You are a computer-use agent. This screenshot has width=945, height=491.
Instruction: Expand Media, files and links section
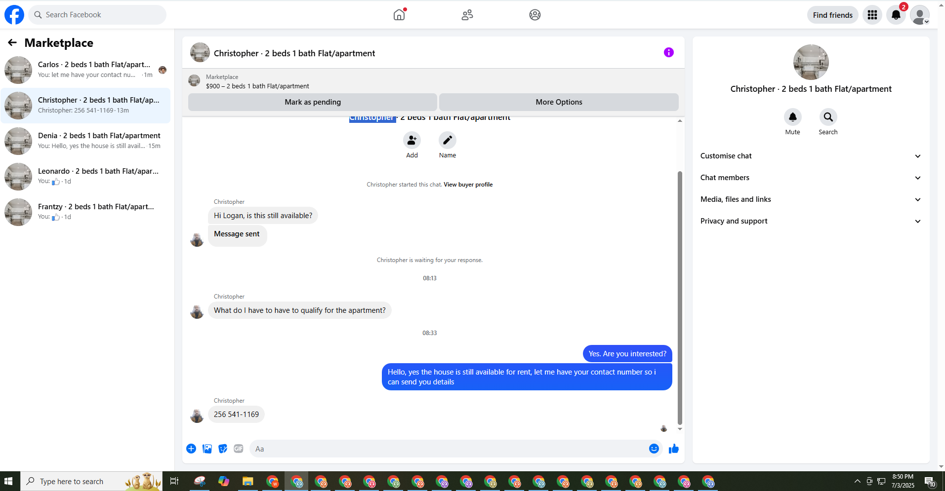click(x=811, y=199)
